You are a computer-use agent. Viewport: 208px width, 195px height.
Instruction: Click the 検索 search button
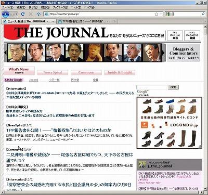(173, 87)
